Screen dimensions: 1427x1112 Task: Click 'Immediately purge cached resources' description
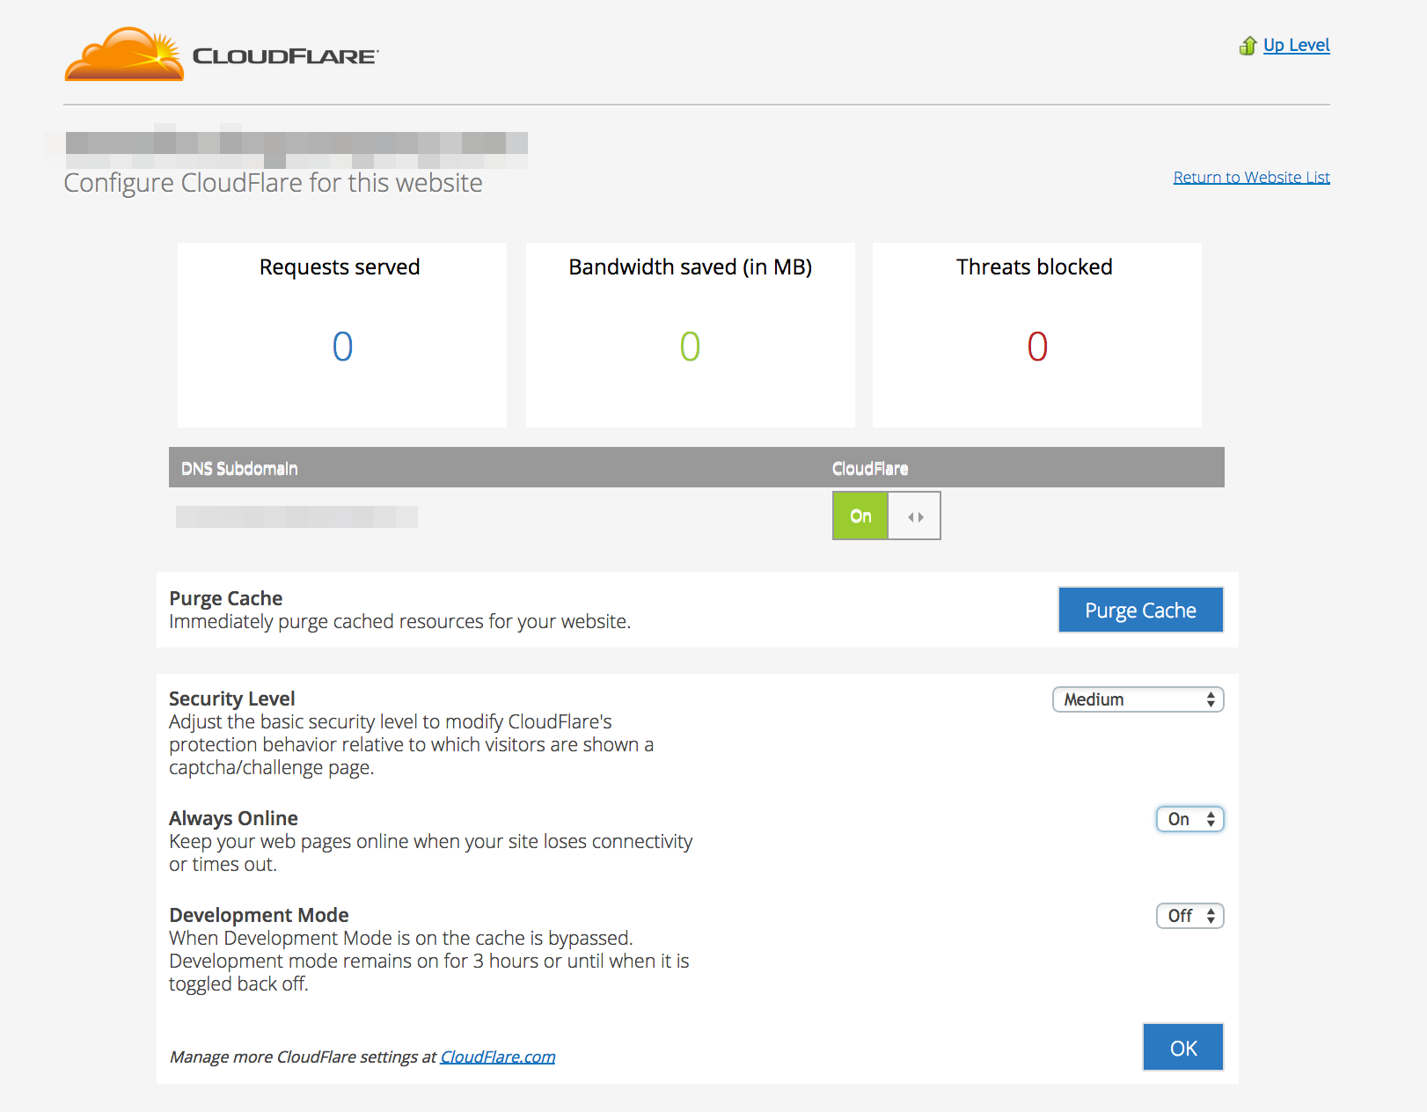click(399, 621)
